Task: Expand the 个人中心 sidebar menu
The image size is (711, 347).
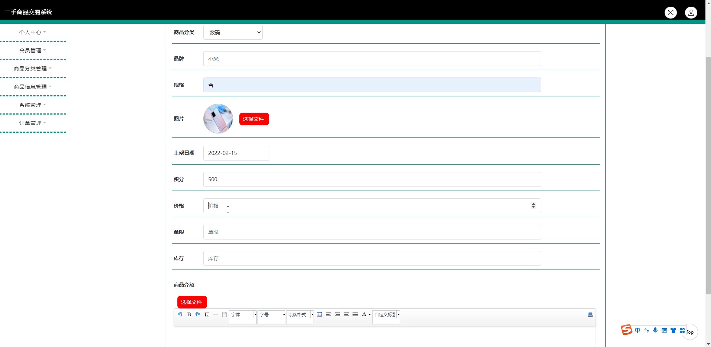Action: click(33, 32)
